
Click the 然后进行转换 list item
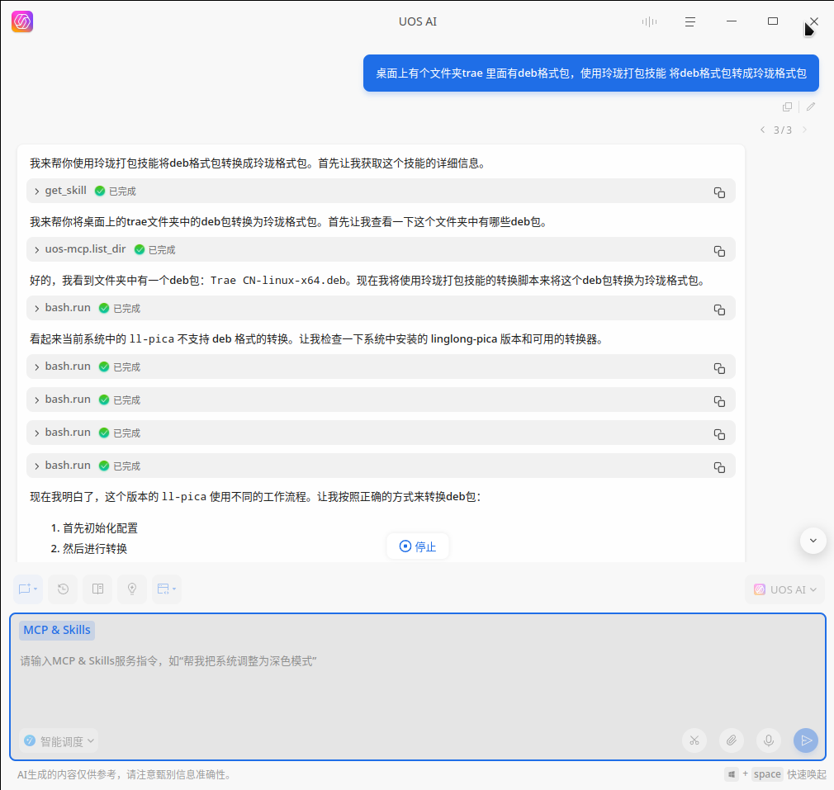95,549
